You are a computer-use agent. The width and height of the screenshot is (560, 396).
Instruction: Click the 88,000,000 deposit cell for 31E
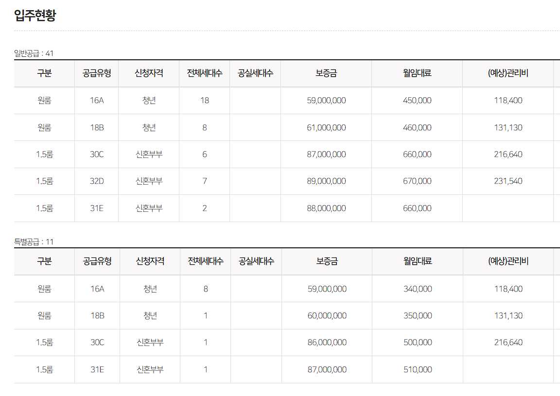tap(326, 208)
